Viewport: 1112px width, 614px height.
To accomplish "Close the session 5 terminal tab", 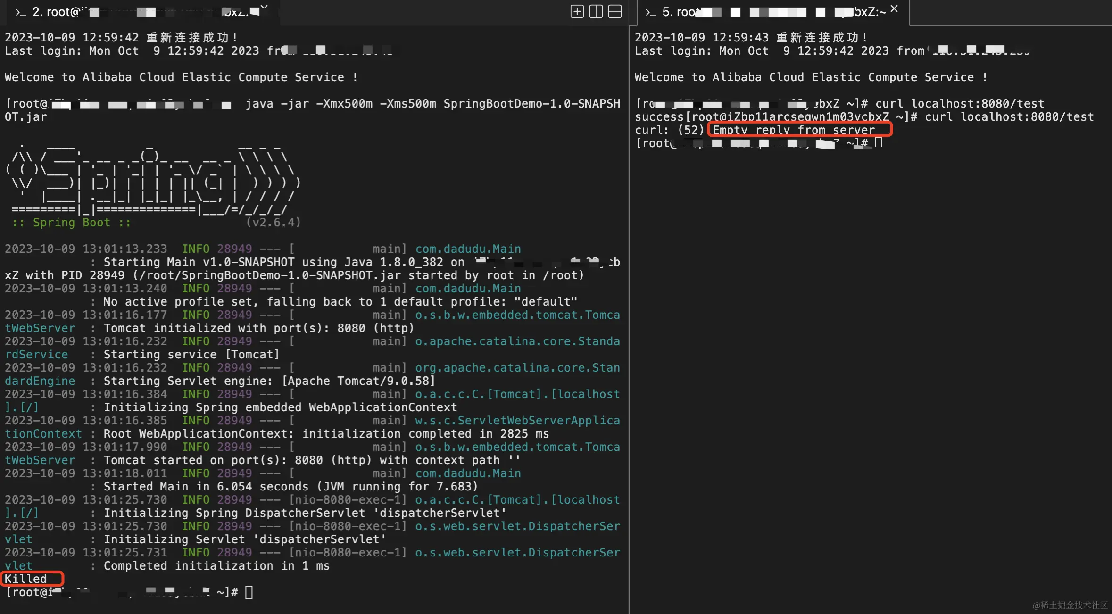I will coord(894,9).
